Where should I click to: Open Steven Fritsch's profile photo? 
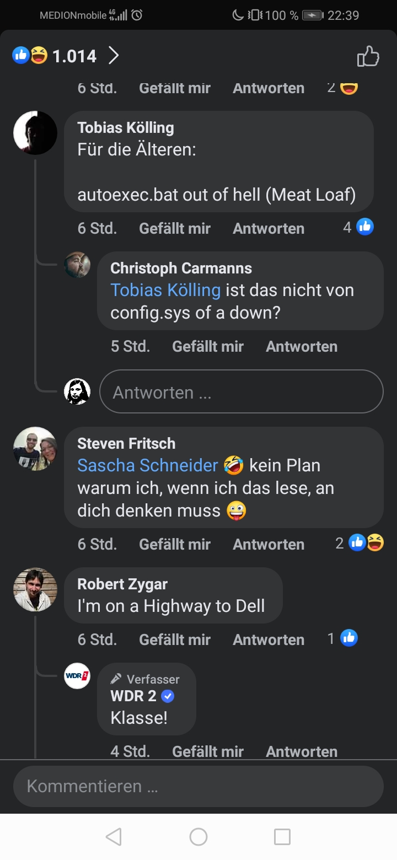[35, 449]
